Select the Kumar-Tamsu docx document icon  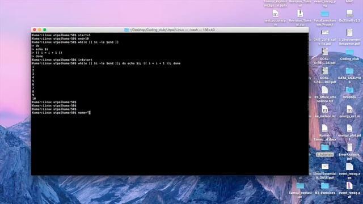325,129
